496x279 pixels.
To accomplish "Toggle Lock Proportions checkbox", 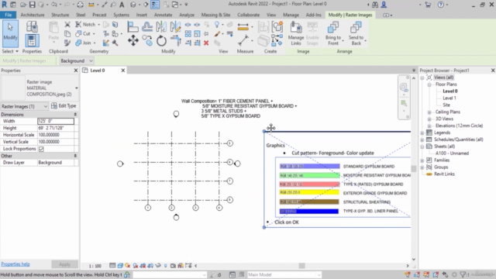I will coord(41,149).
